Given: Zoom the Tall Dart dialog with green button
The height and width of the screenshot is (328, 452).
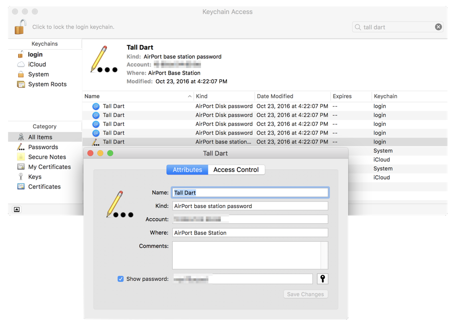Looking at the screenshot, I should tap(110, 153).
